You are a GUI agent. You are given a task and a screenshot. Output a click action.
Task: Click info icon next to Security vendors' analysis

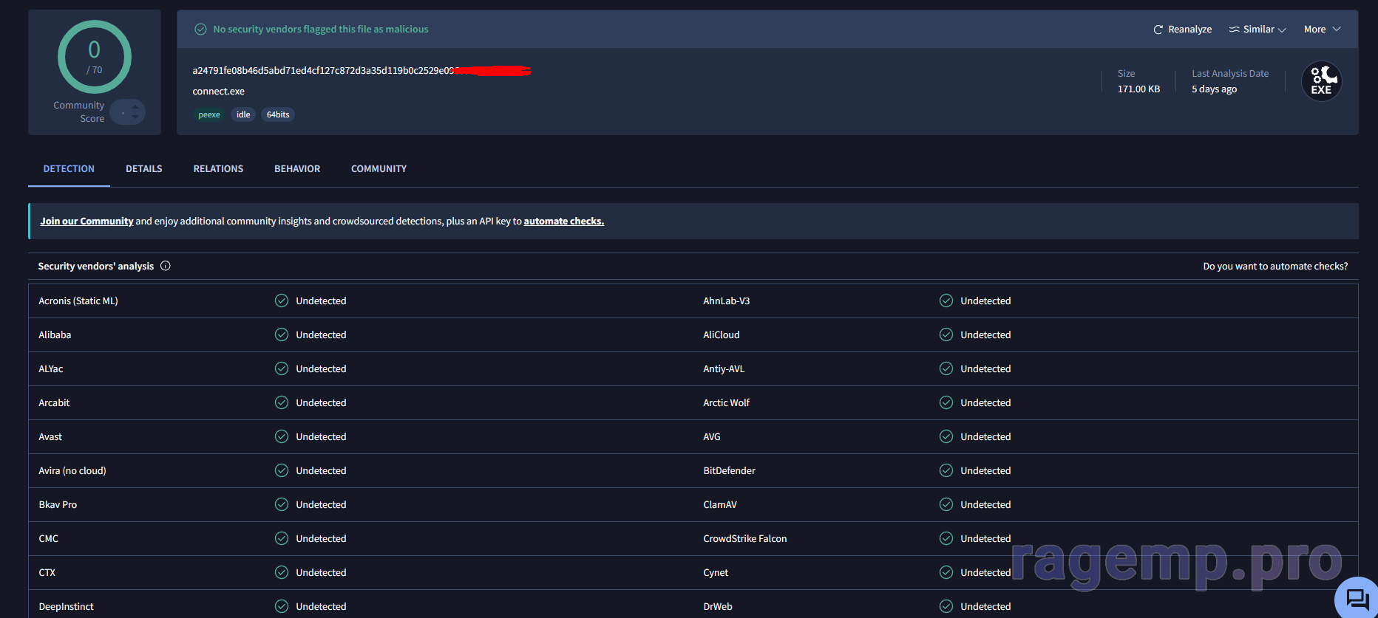point(166,266)
